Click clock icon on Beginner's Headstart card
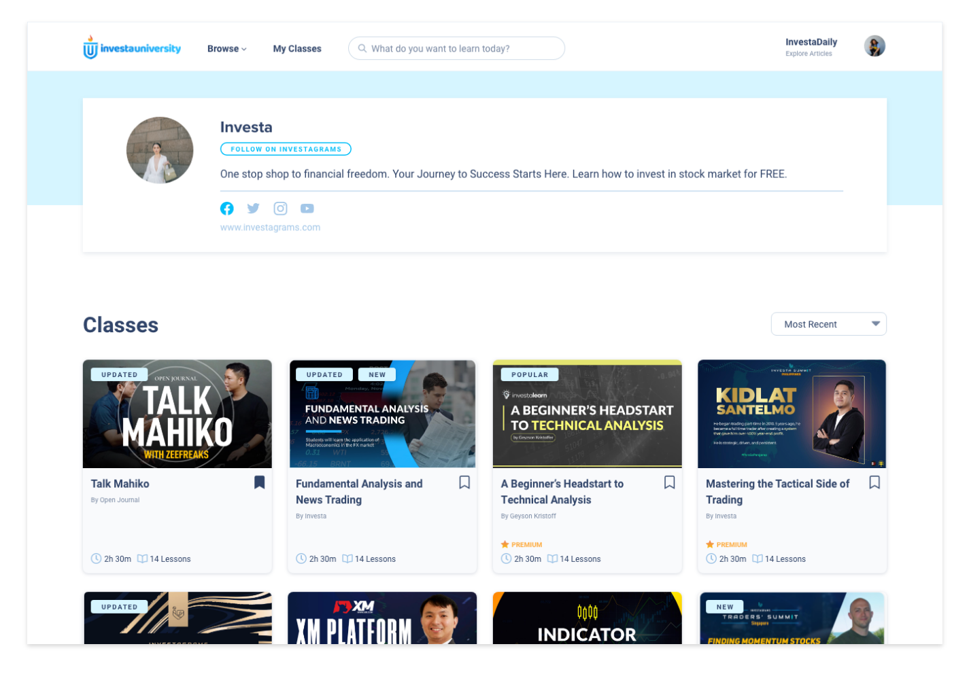 point(506,558)
